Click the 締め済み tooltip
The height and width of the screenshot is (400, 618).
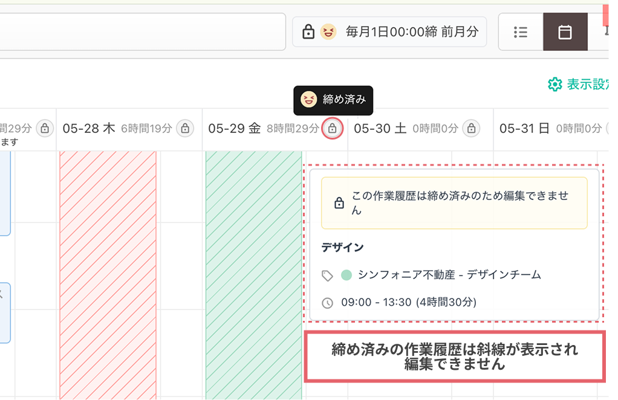click(333, 100)
